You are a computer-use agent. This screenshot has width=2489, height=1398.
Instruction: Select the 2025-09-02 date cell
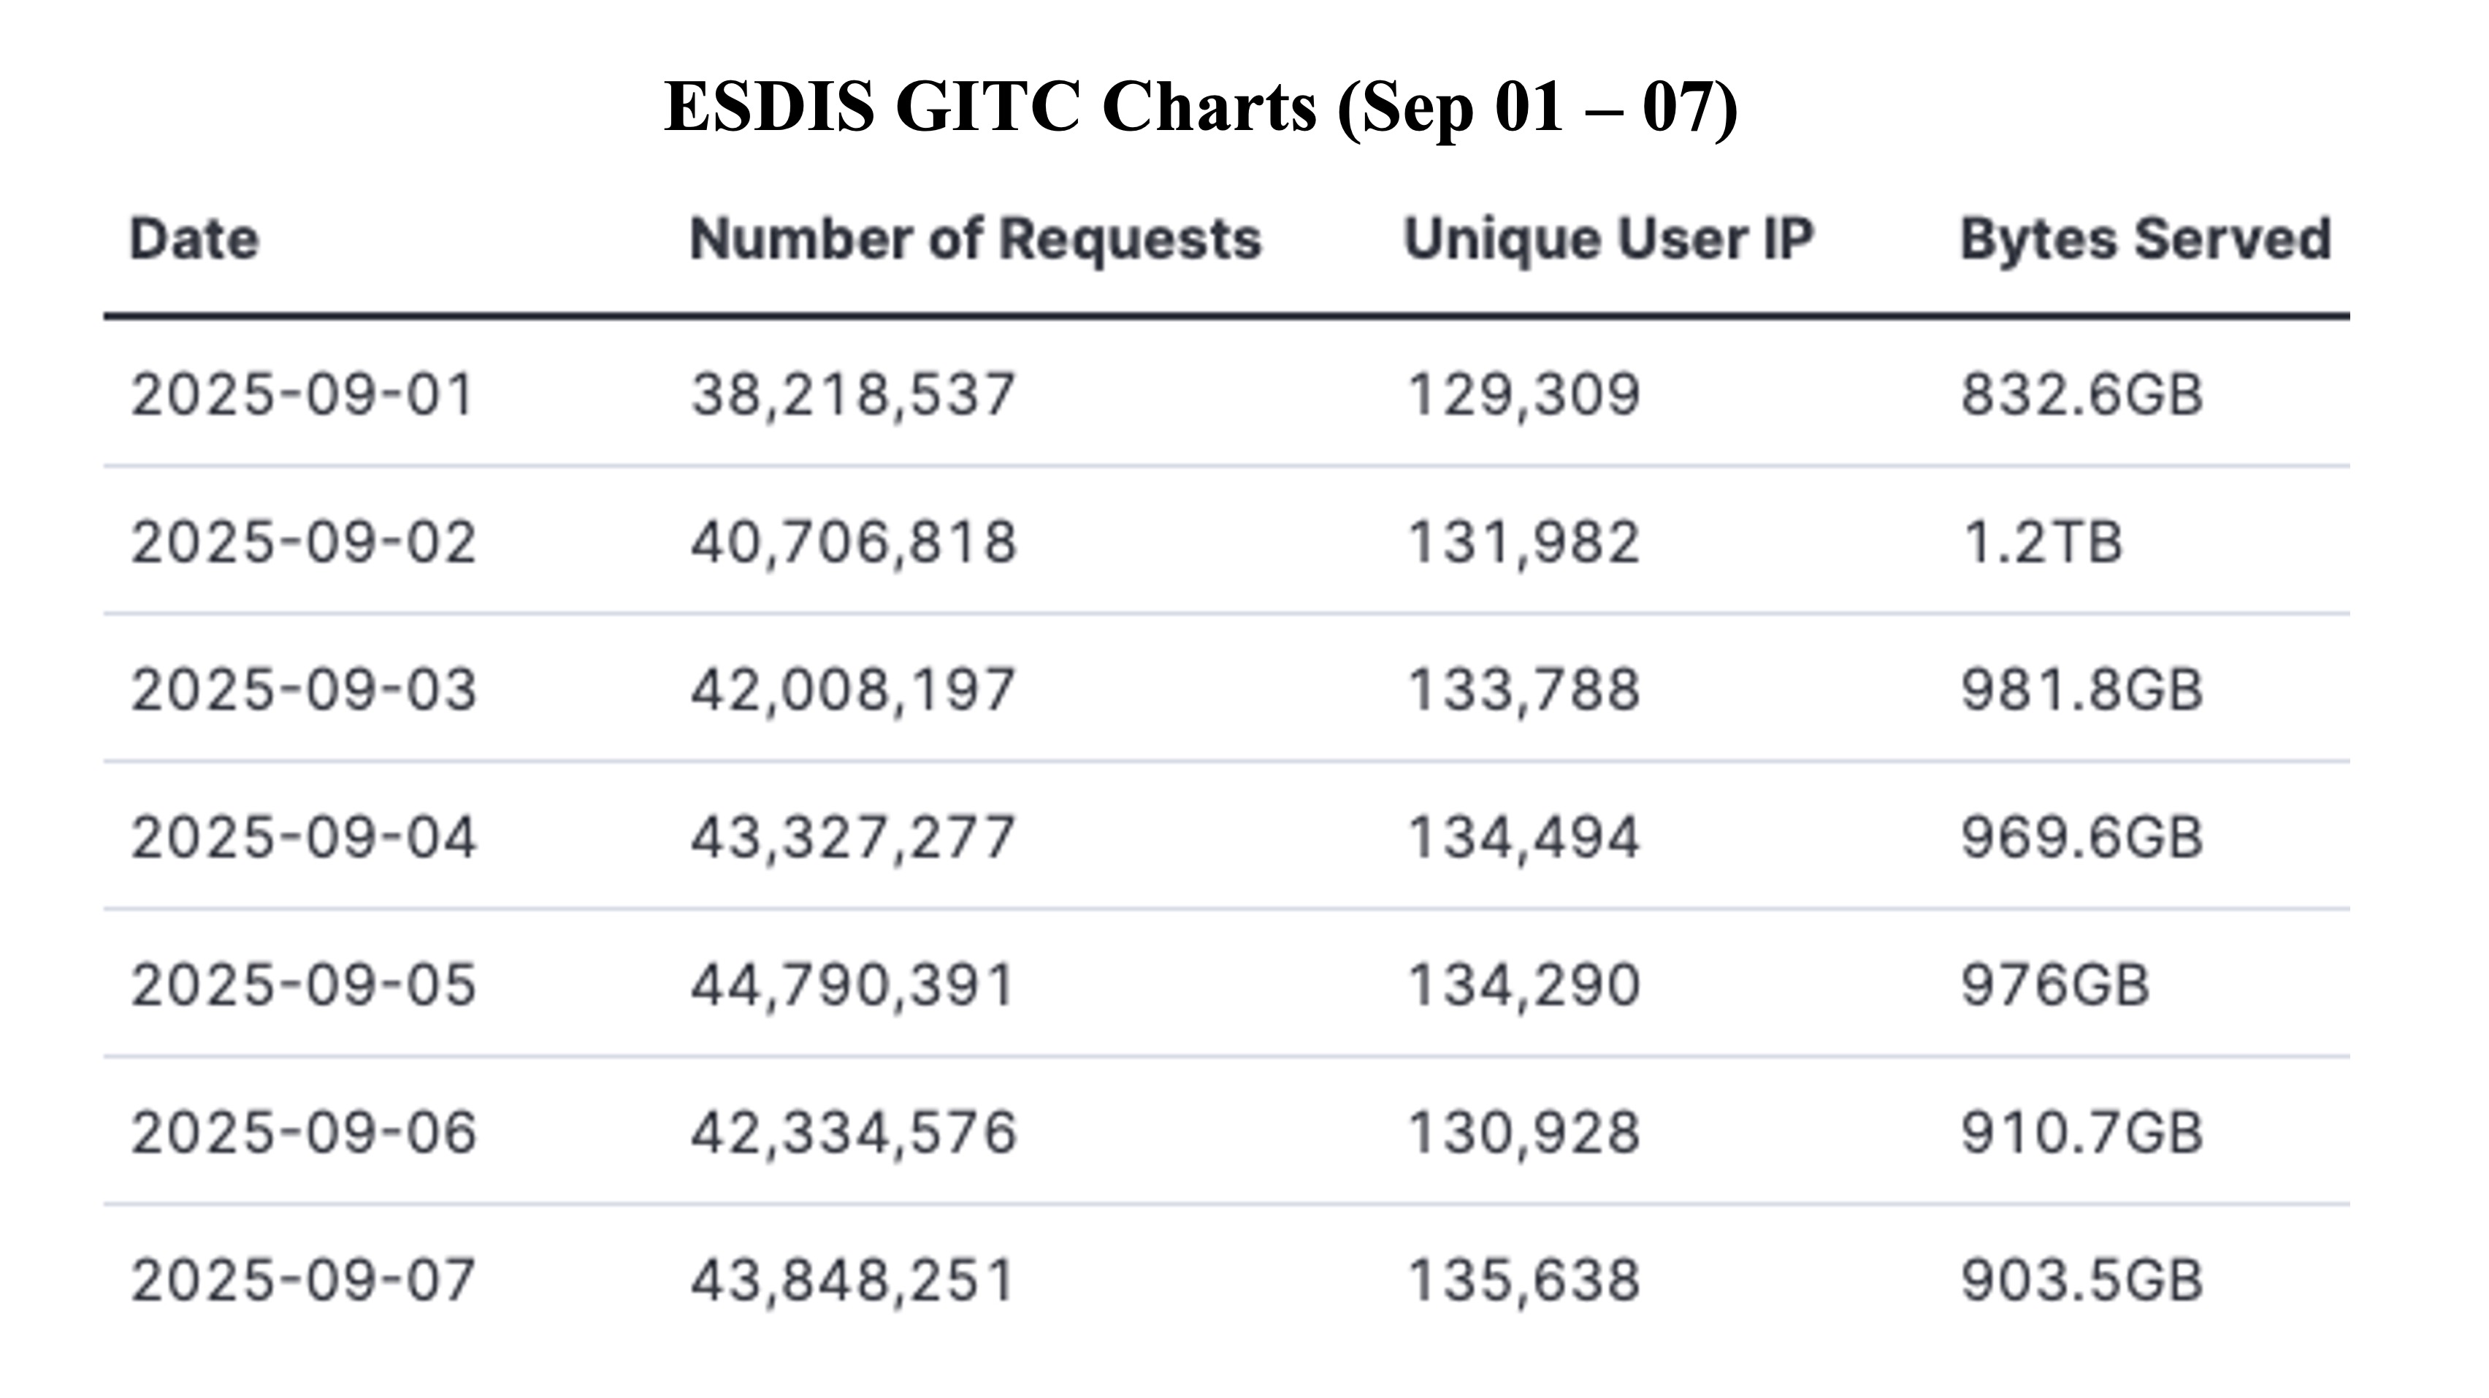pos(303,542)
